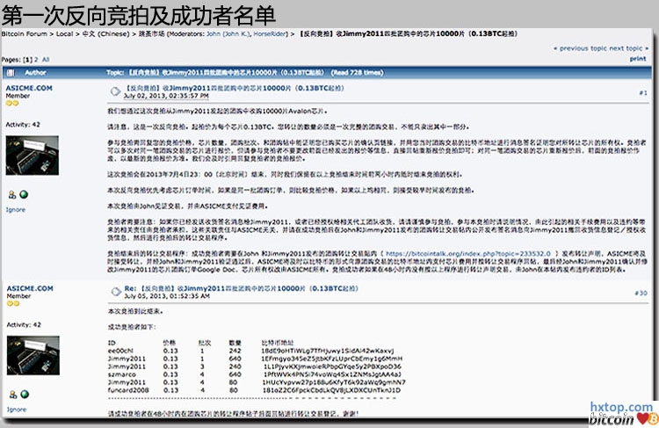Show All pages of the topic
659x428 pixels.
click(x=47, y=59)
